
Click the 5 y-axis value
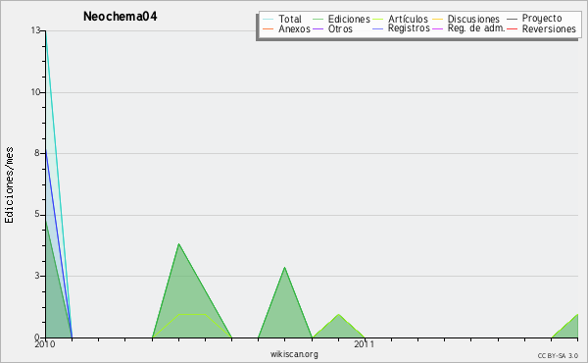[37, 214]
